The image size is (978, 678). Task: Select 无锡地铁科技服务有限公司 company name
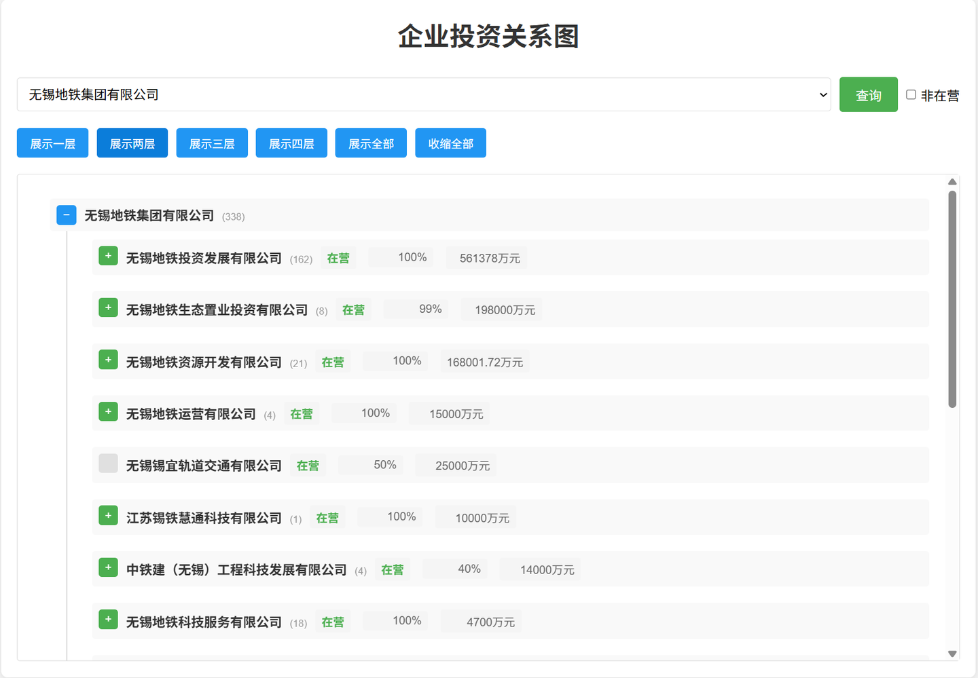[x=204, y=622]
